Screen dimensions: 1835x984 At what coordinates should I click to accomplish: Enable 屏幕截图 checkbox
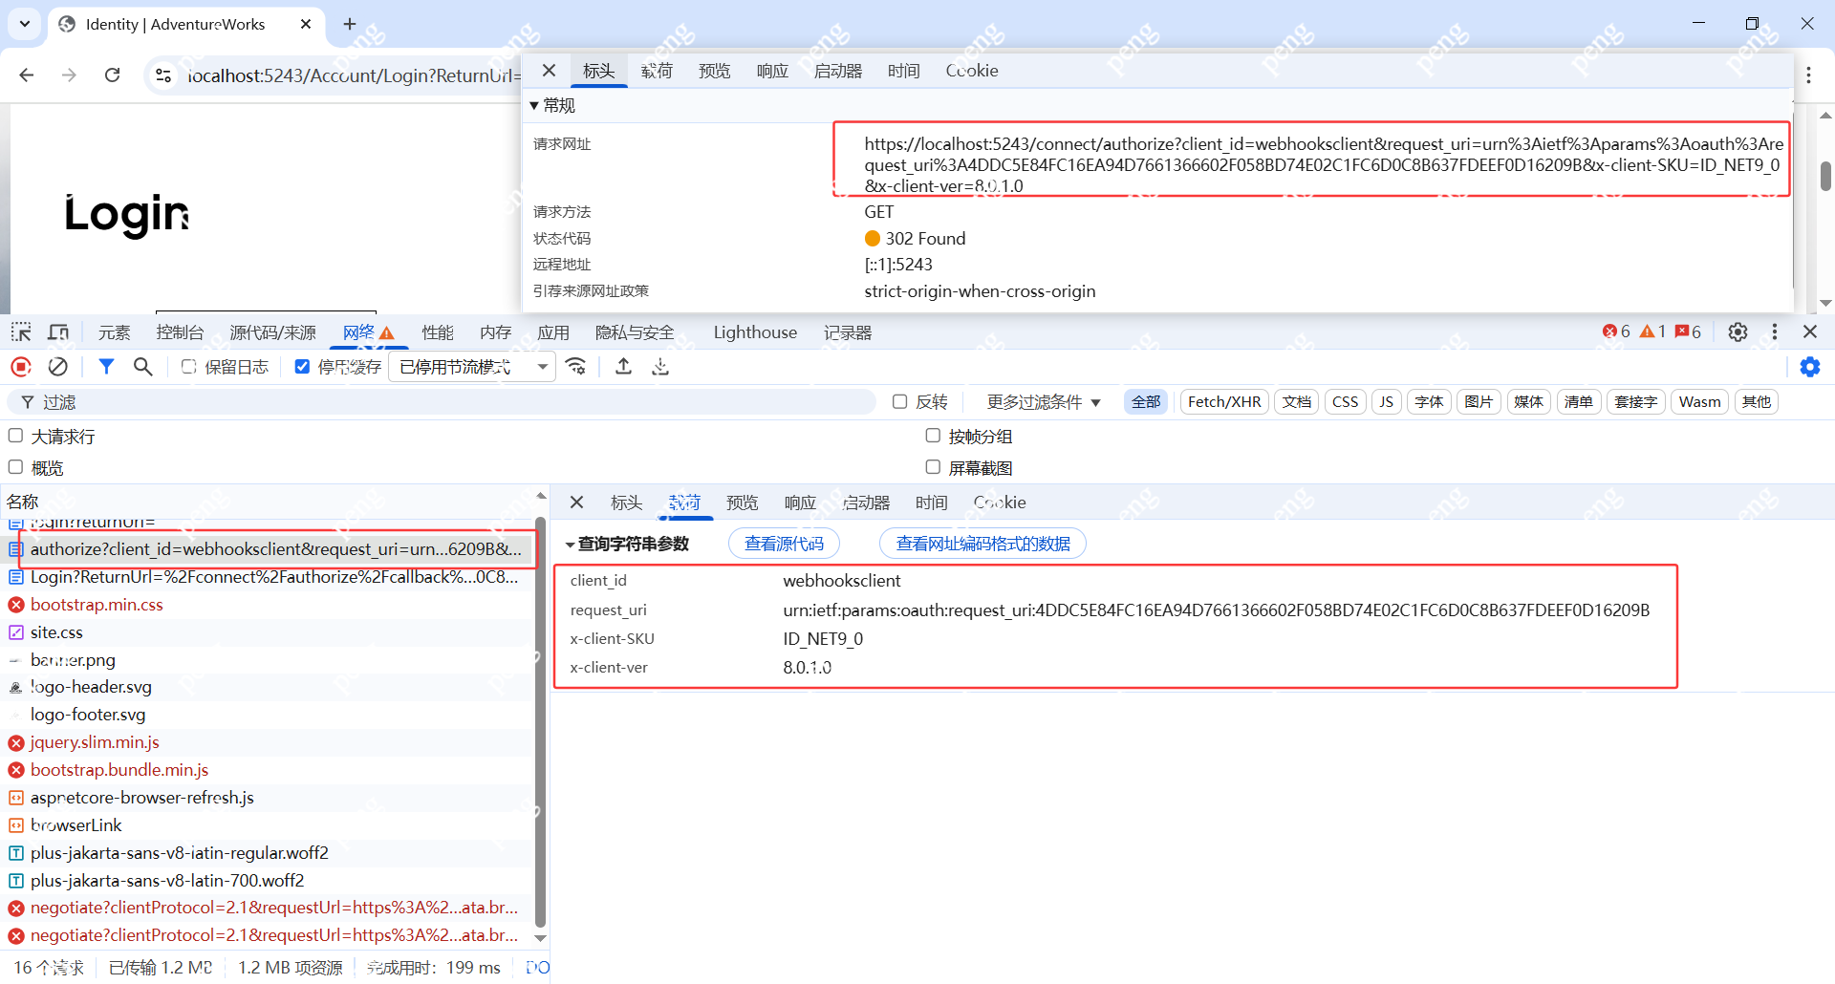click(933, 468)
